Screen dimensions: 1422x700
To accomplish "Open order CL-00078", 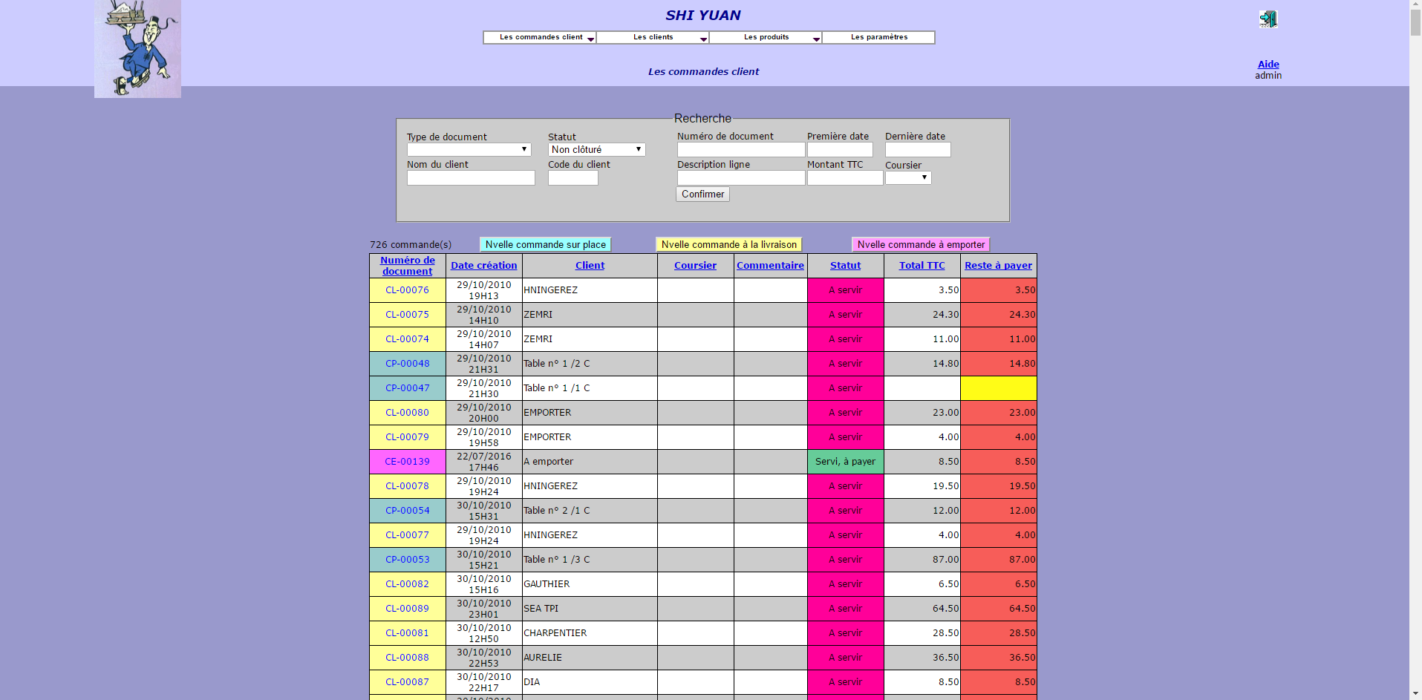I will tap(407, 486).
